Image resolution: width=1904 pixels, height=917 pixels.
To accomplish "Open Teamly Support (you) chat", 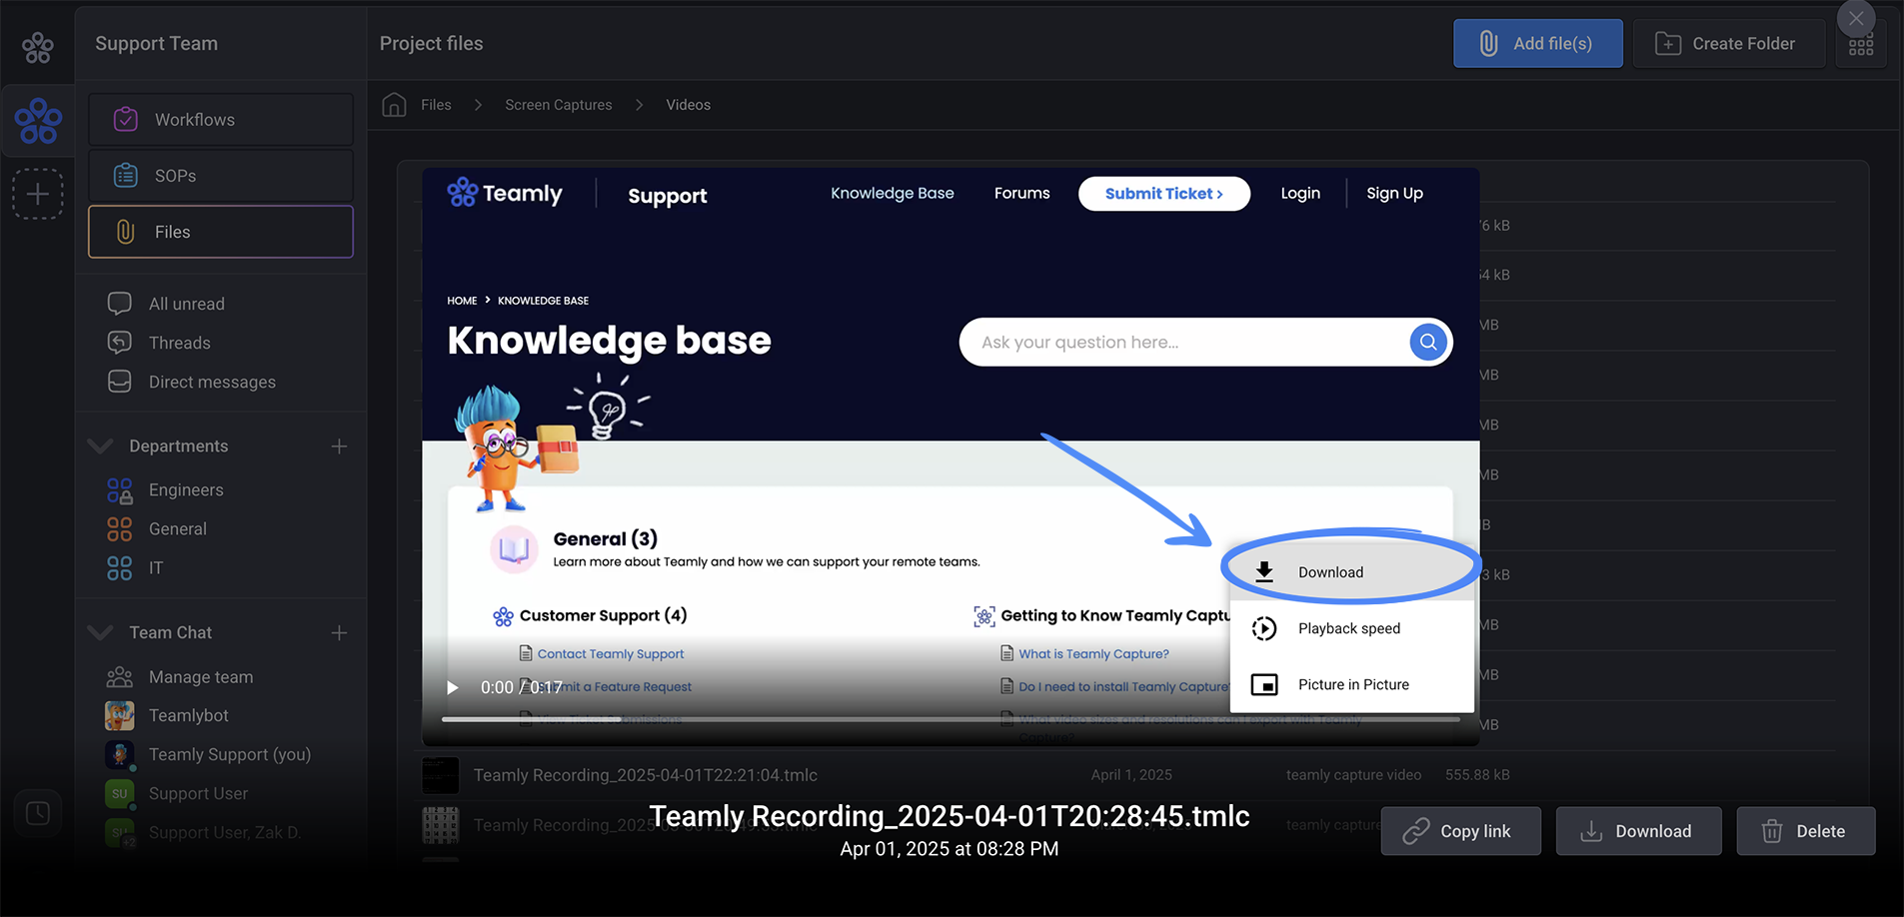I will pos(230,754).
